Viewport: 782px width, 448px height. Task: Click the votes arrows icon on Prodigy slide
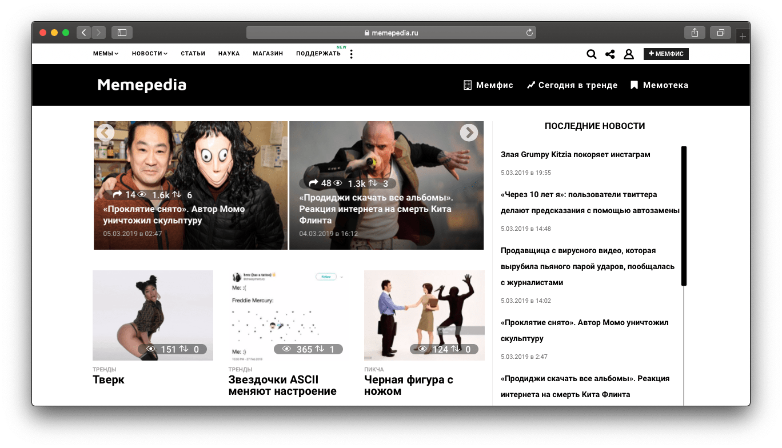pos(373,183)
